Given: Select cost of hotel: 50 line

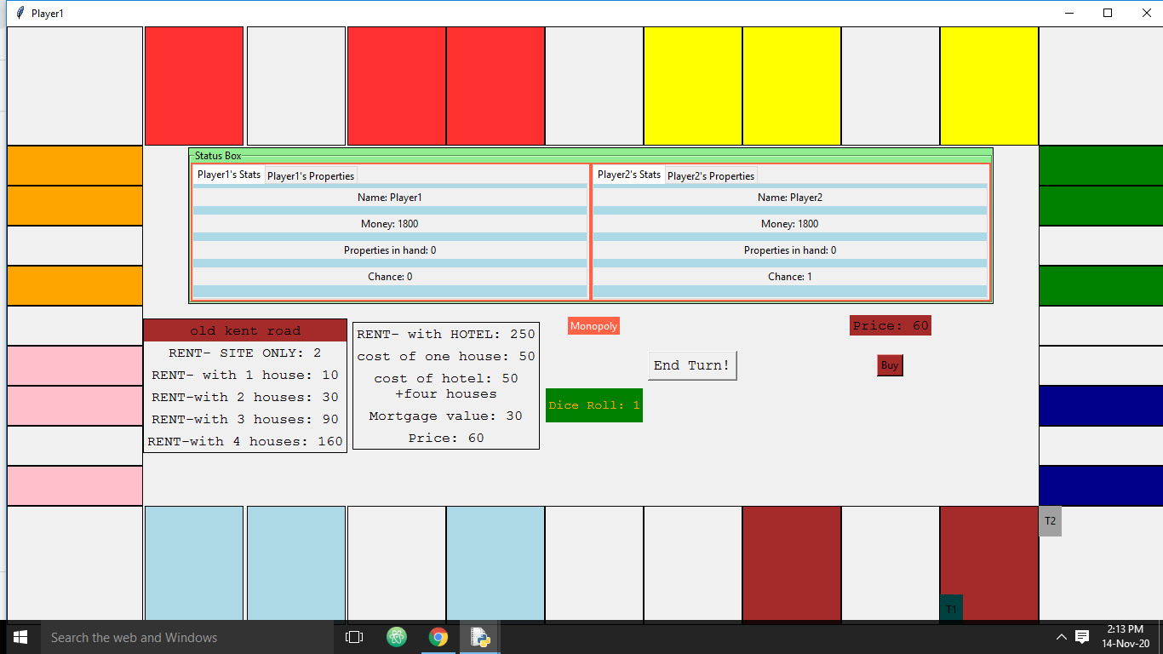Looking at the screenshot, I should point(446,378).
